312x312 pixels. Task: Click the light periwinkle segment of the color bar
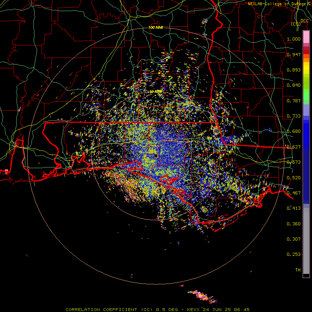pos(306,110)
